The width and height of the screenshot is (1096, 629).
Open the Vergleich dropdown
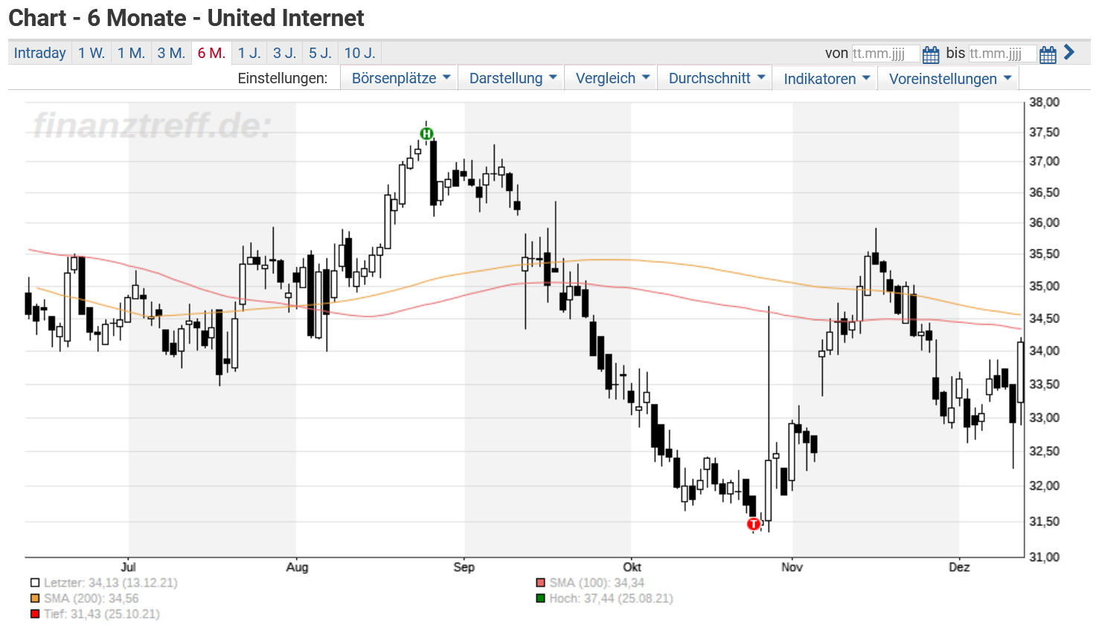point(612,78)
